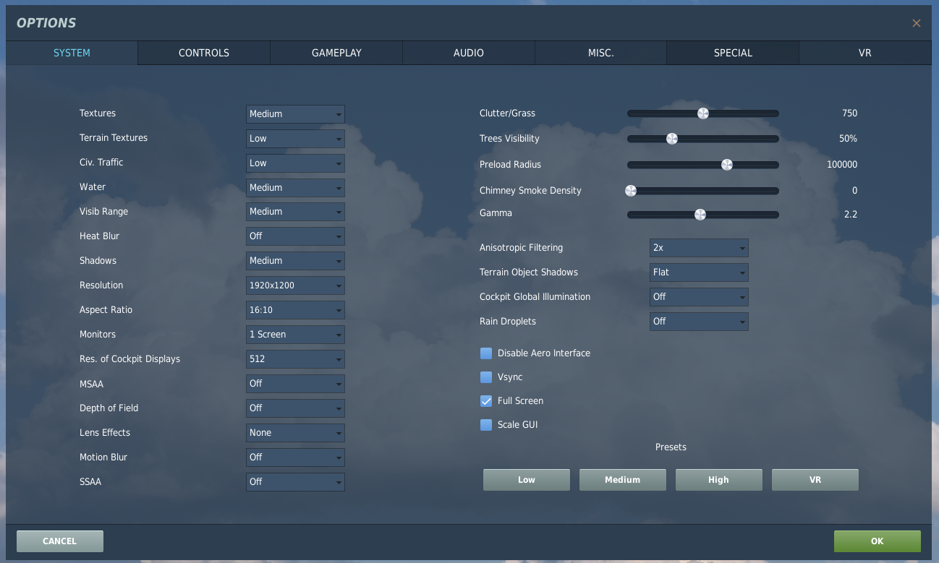
Task: Select the AUDIO tab
Action: point(469,53)
